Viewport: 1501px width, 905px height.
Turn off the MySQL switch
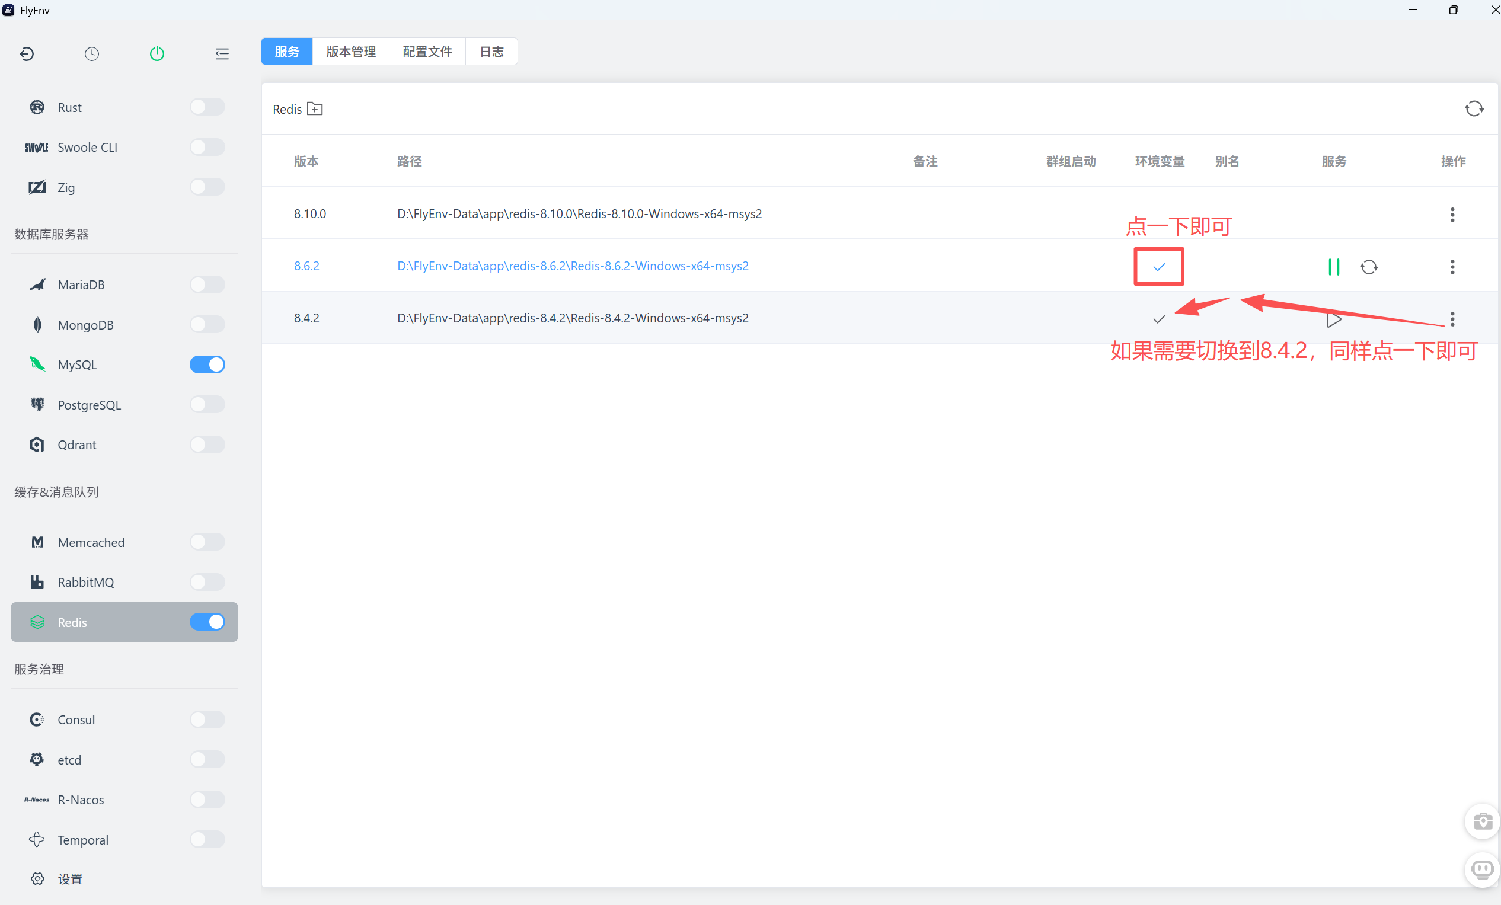[207, 364]
